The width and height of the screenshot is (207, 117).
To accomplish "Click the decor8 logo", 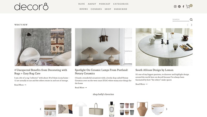I will [31, 7].
